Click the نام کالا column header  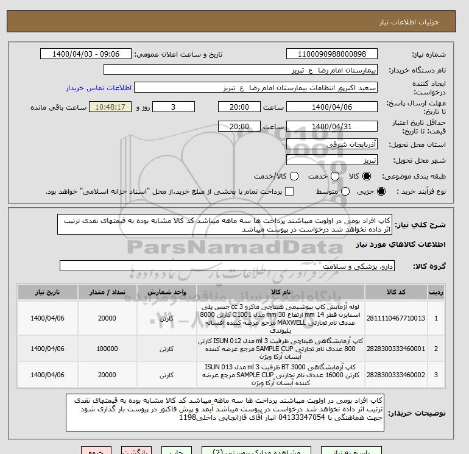tap(281, 292)
